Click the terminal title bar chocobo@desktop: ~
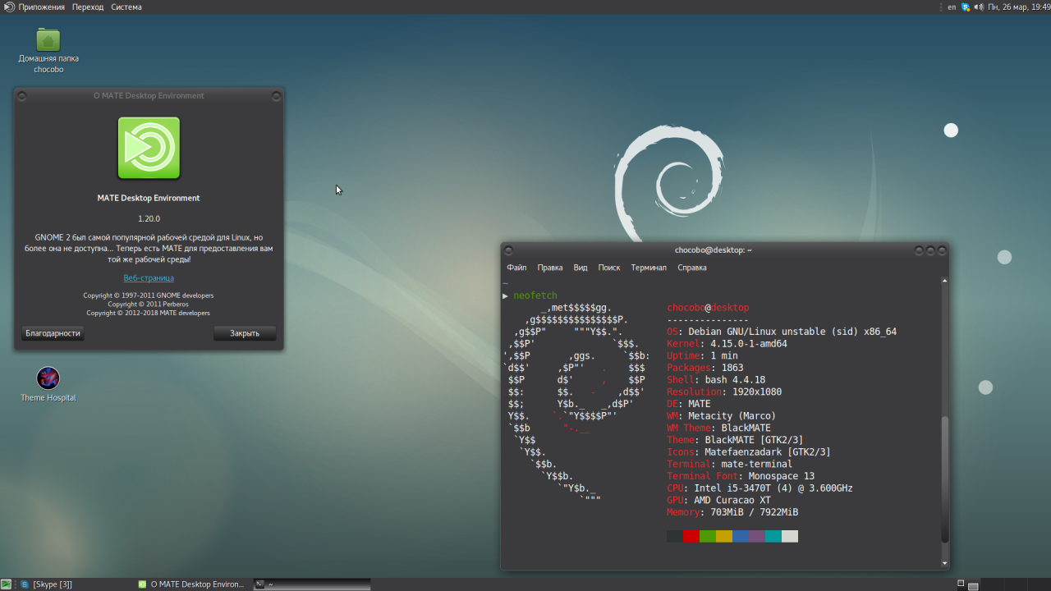1051x591 pixels. (714, 250)
